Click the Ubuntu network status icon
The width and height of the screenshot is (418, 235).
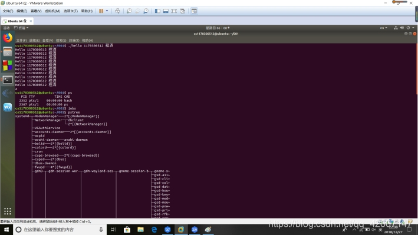pos(396,28)
